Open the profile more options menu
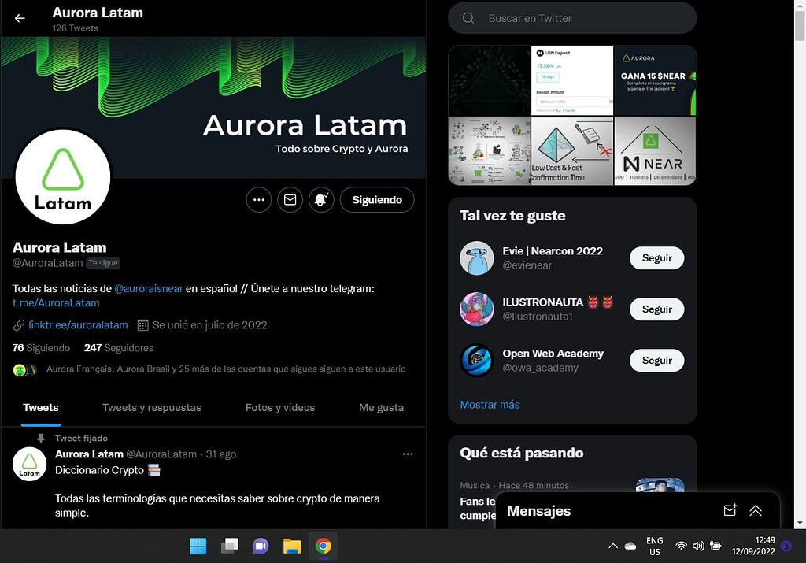The width and height of the screenshot is (806, 563). point(258,199)
